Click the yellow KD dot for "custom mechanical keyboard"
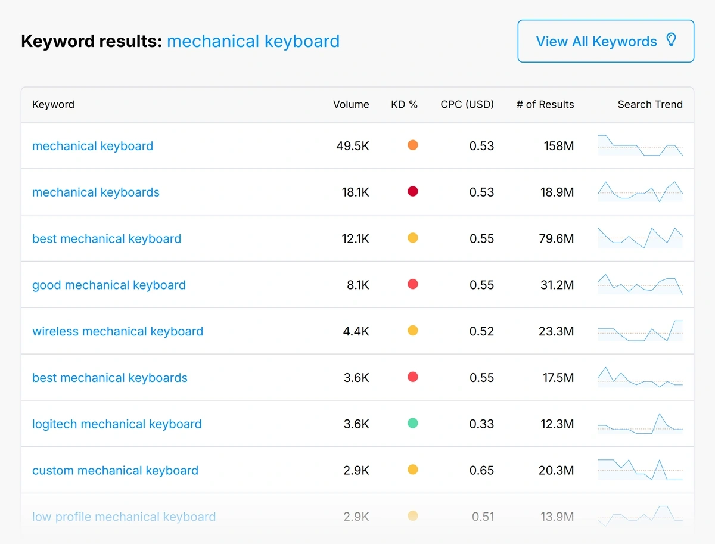Image resolution: width=715 pixels, height=544 pixels. [412, 470]
